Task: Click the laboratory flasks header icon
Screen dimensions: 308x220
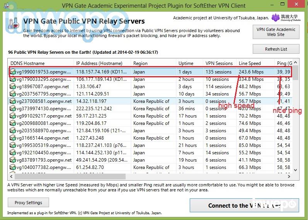Action: point(14,24)
